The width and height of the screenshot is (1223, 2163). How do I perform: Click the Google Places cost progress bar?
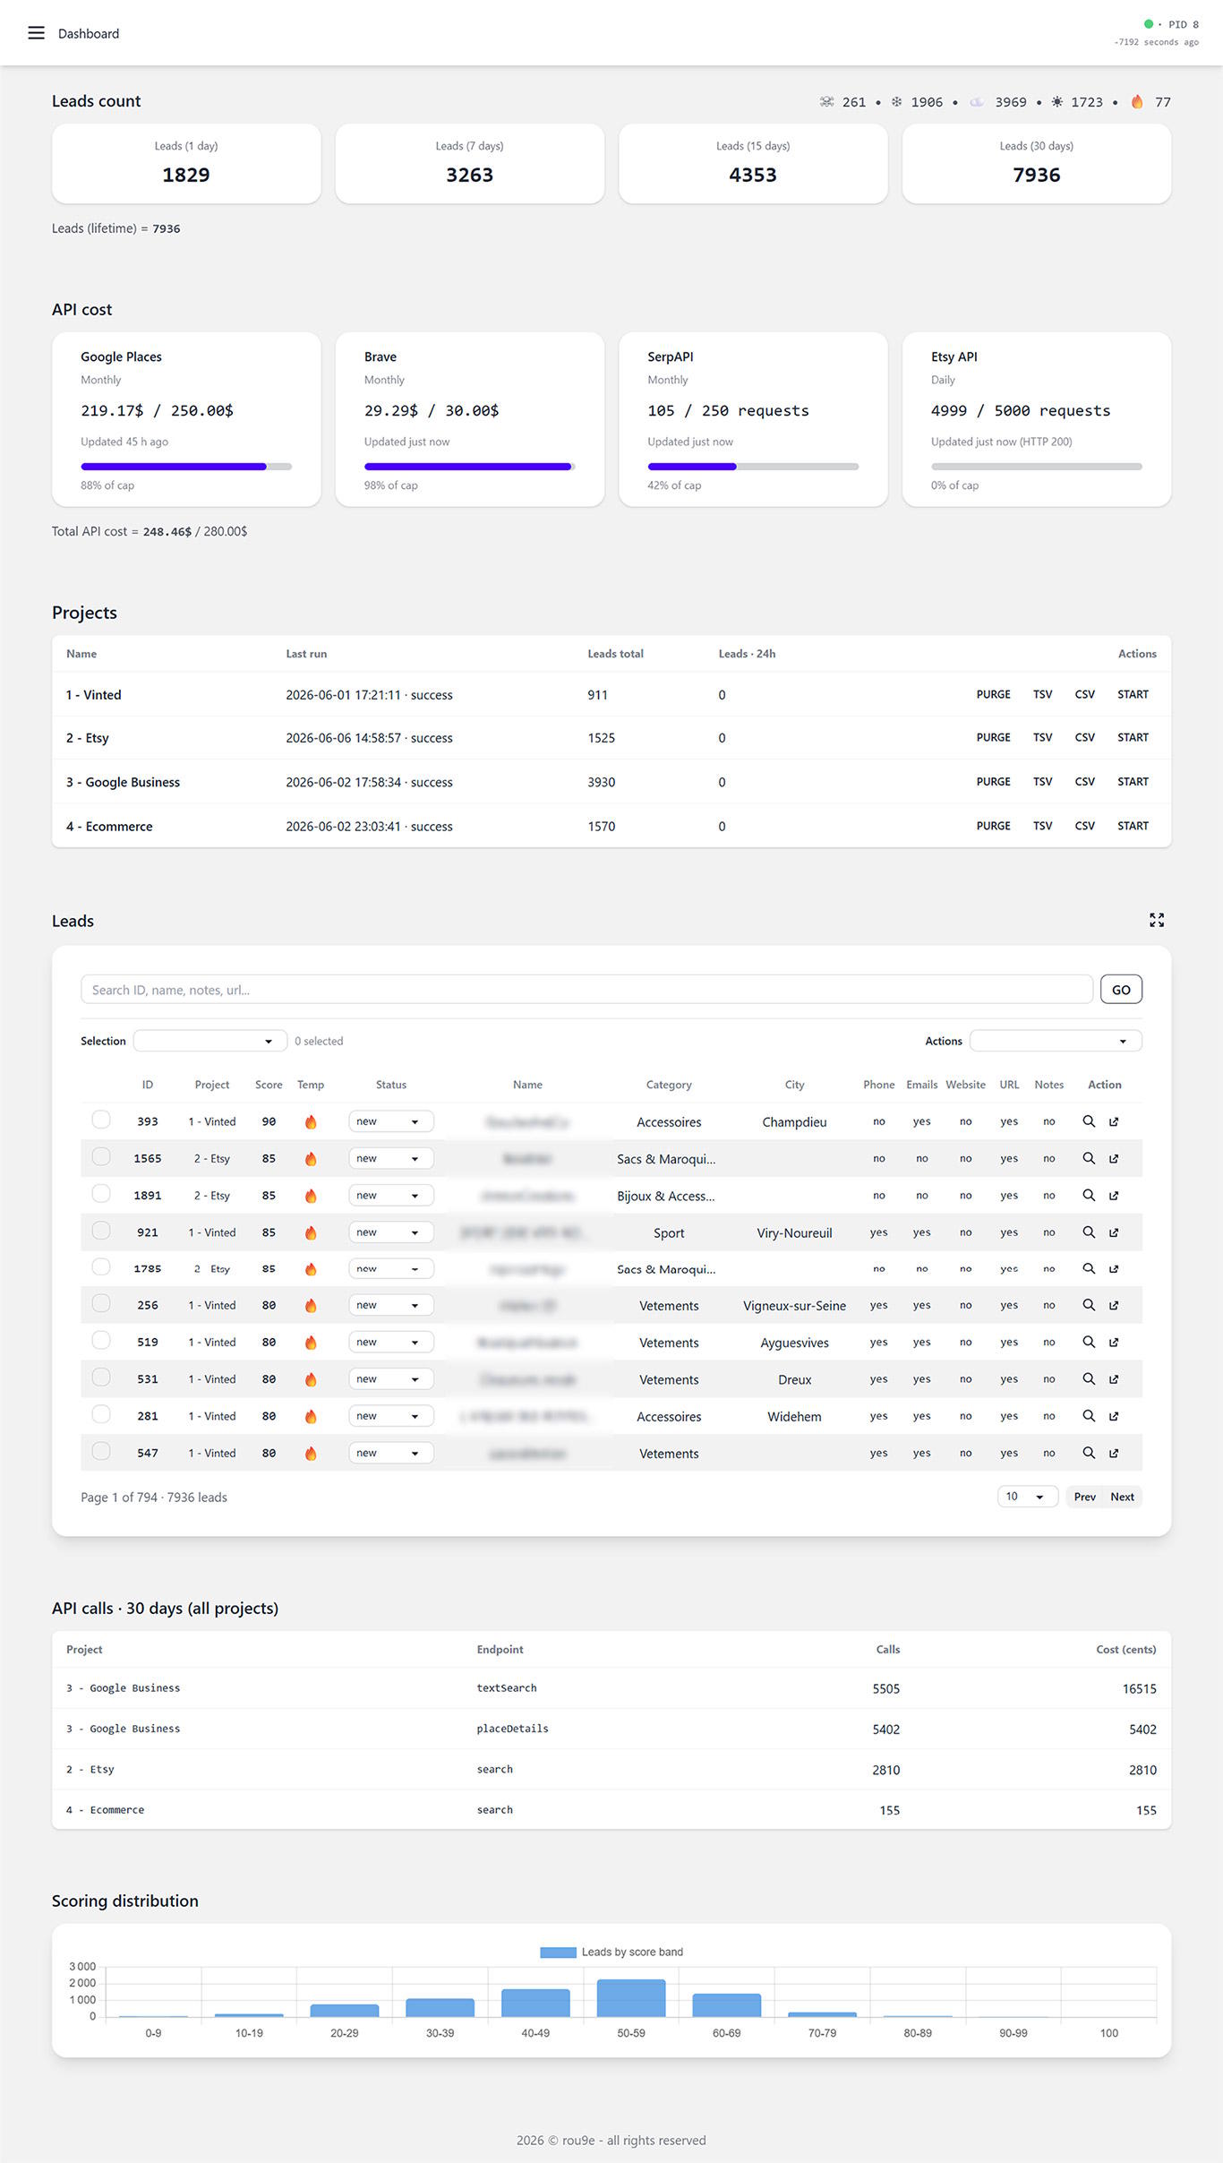186,467
